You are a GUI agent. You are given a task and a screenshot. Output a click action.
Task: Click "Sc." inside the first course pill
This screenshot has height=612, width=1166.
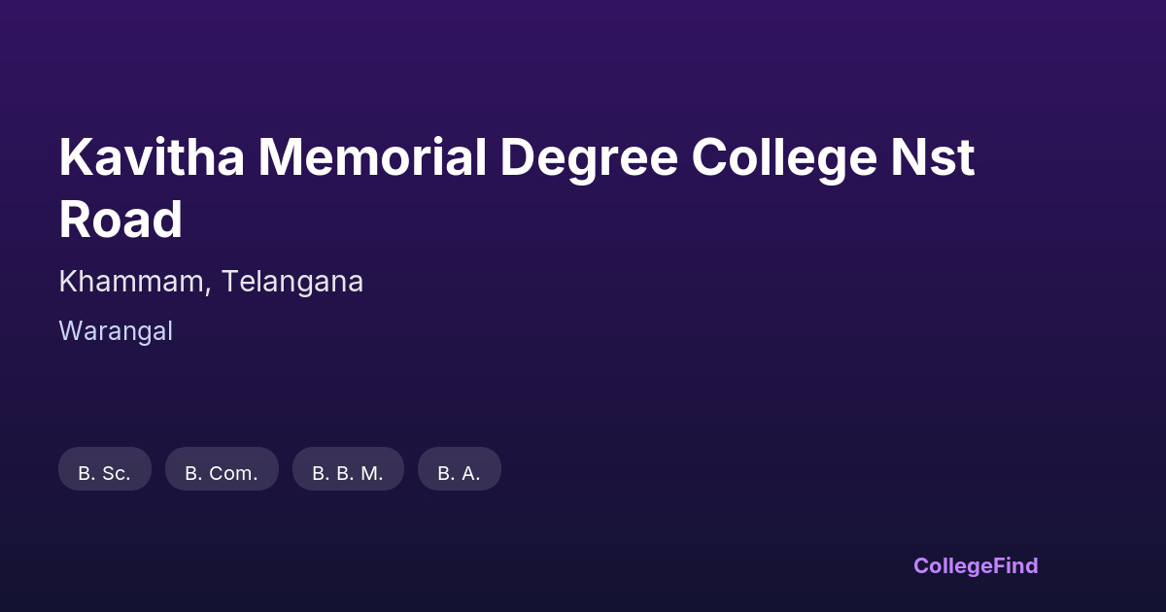point(116,473)
